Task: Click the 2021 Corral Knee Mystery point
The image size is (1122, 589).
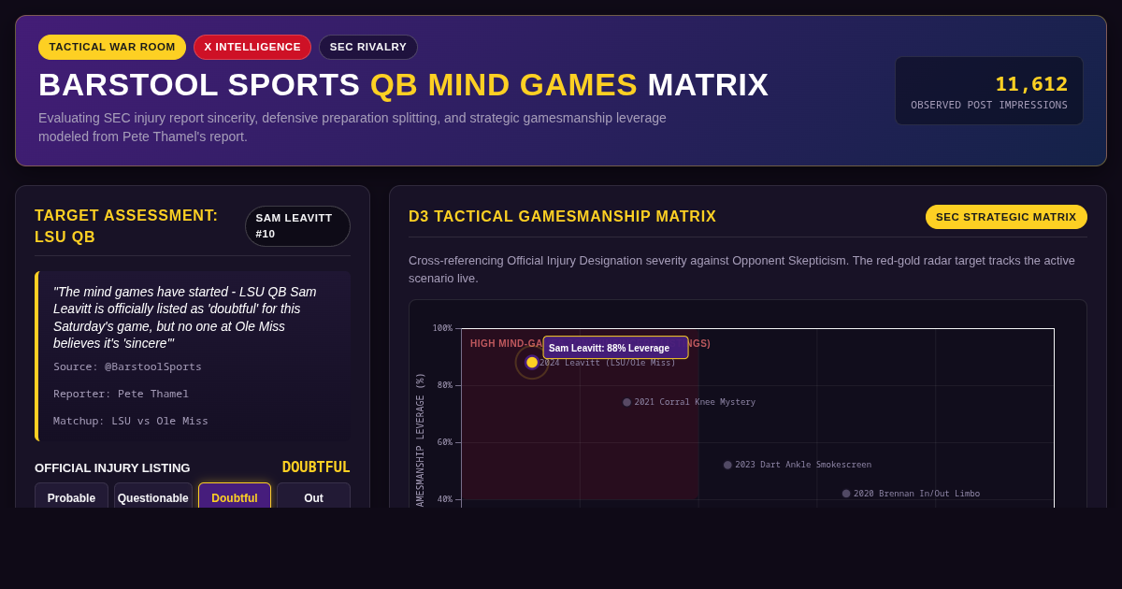Action: click(x=626, y=402)
